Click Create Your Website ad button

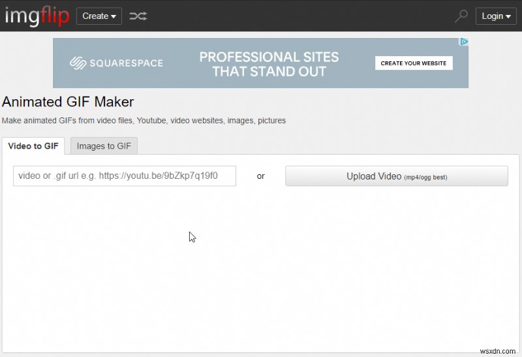pos(414,63)
